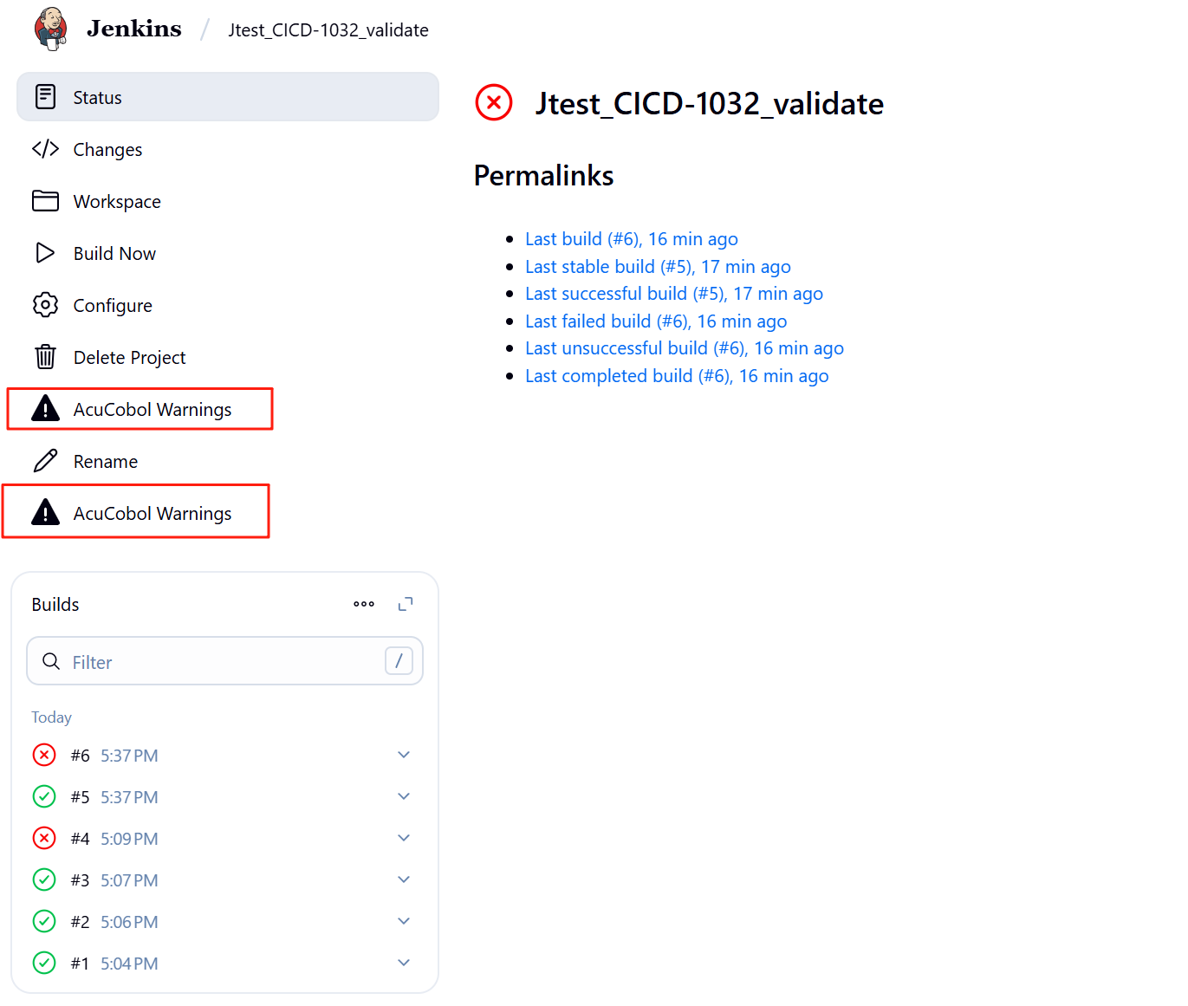Click the success status icon for build #5

point(44,796)
